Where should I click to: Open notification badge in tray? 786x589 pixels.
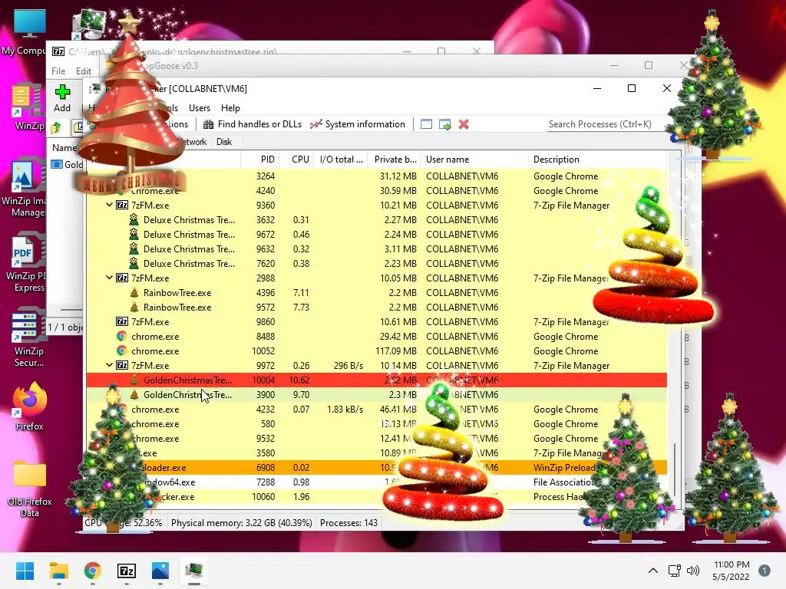764,571
